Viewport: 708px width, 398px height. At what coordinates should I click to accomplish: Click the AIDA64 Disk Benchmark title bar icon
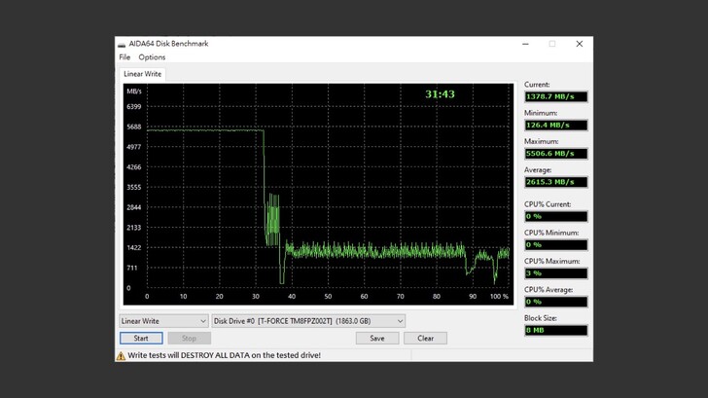click(122, 44)
